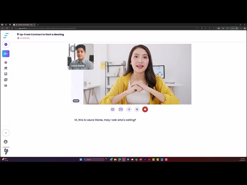The height and width of the screenshot is (185, 247).
Task: Open File Explorer from the taskbar
Action: tap(115, 160)
